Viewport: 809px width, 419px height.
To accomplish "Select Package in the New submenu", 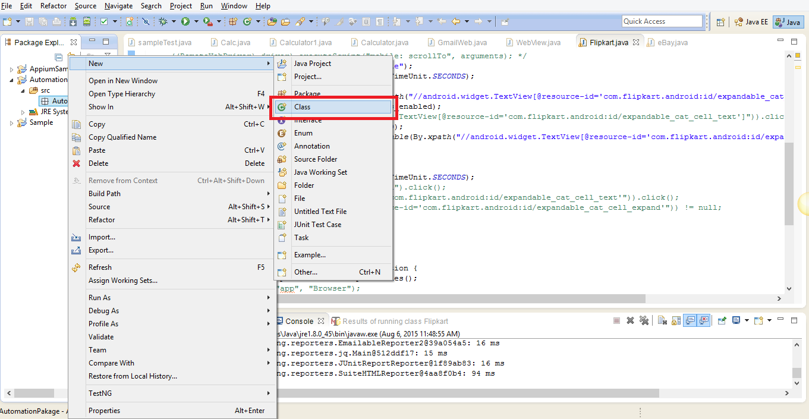I will 332,94.
